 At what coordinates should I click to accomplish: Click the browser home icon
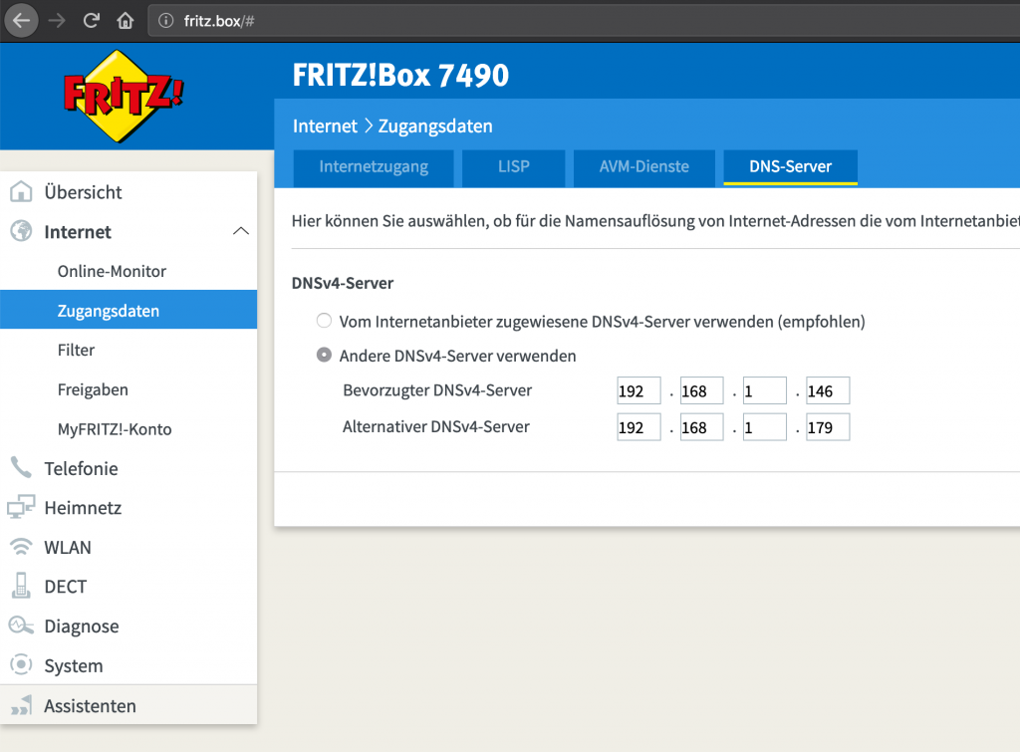125,21
